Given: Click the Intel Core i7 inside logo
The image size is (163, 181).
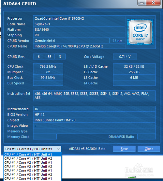Looking at the screenshot, I should [x=140, y=32].
